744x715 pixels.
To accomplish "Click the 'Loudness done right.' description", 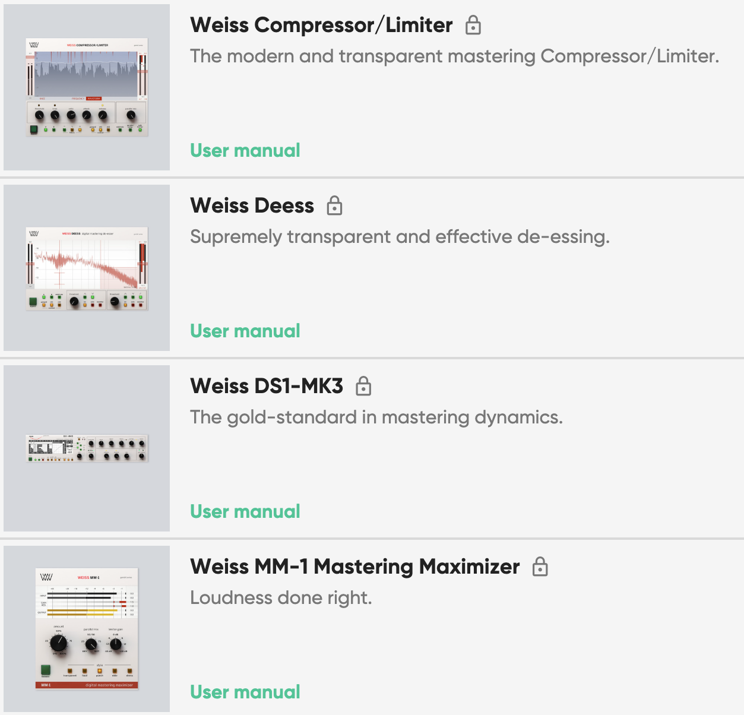I will [x=281, y=597].
